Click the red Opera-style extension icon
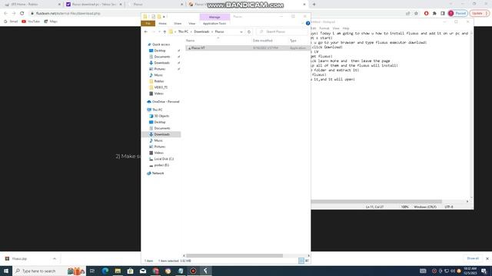492x276 pixels. [426, 14]
